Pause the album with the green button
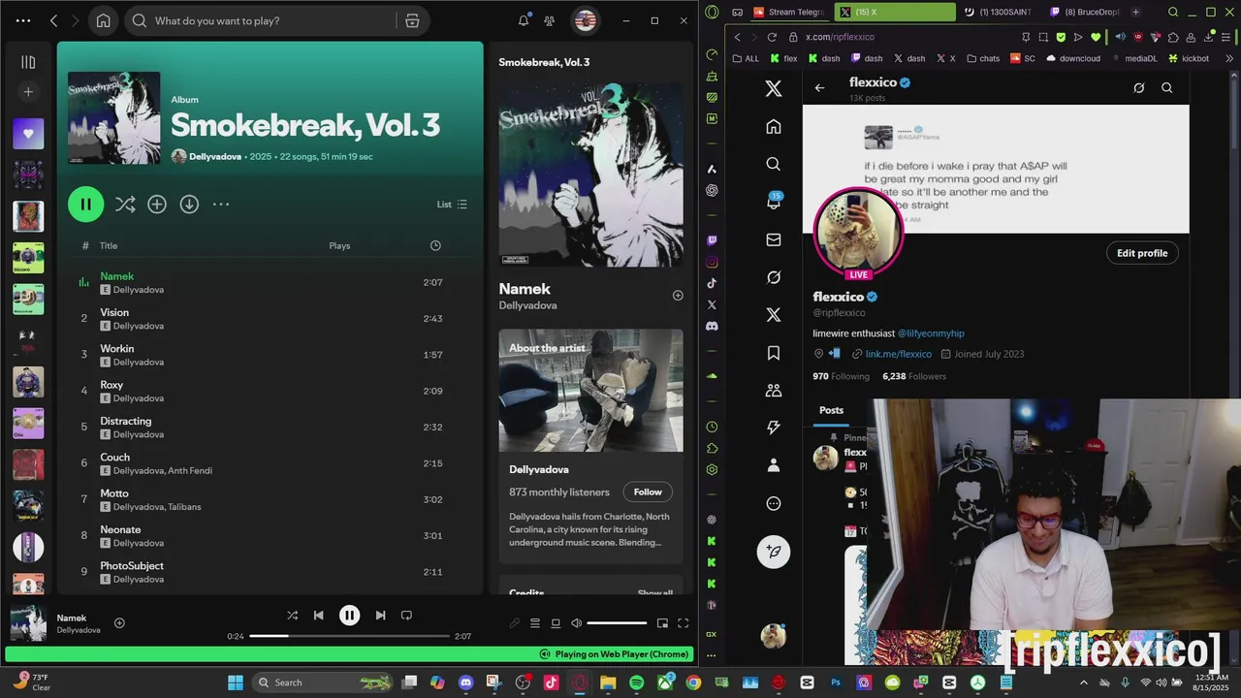Viewport: 1241px width, 698px height. point(85,204)
